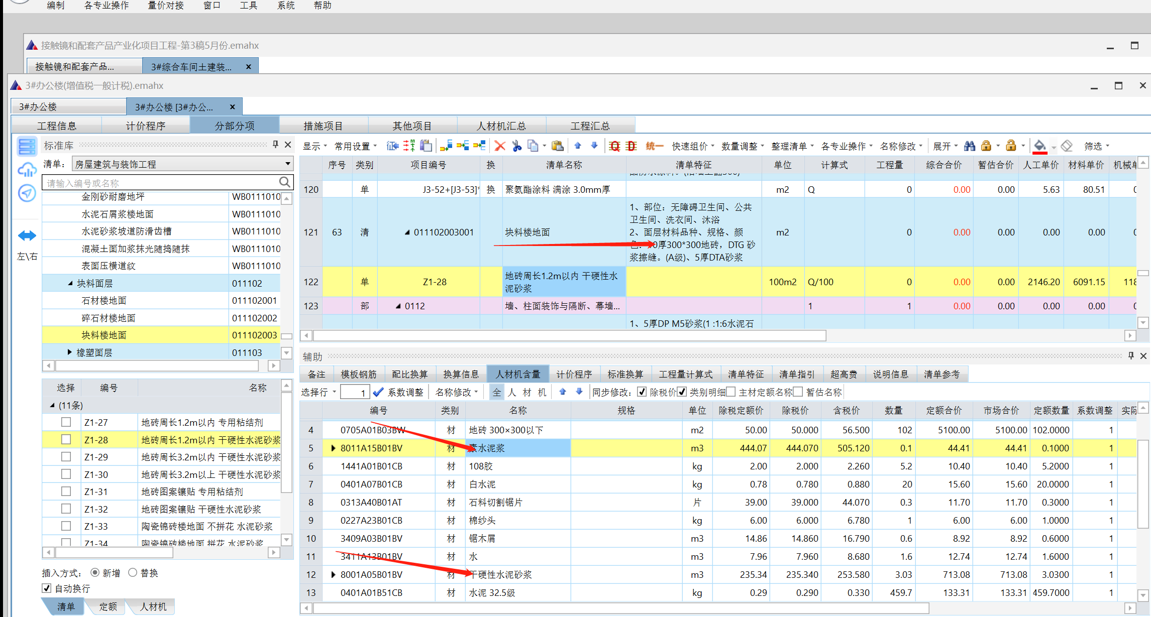The image size is (1151, 617).
Task: Click blue down arrow in 人材机含量 toolbar
Action: (579, 392)
